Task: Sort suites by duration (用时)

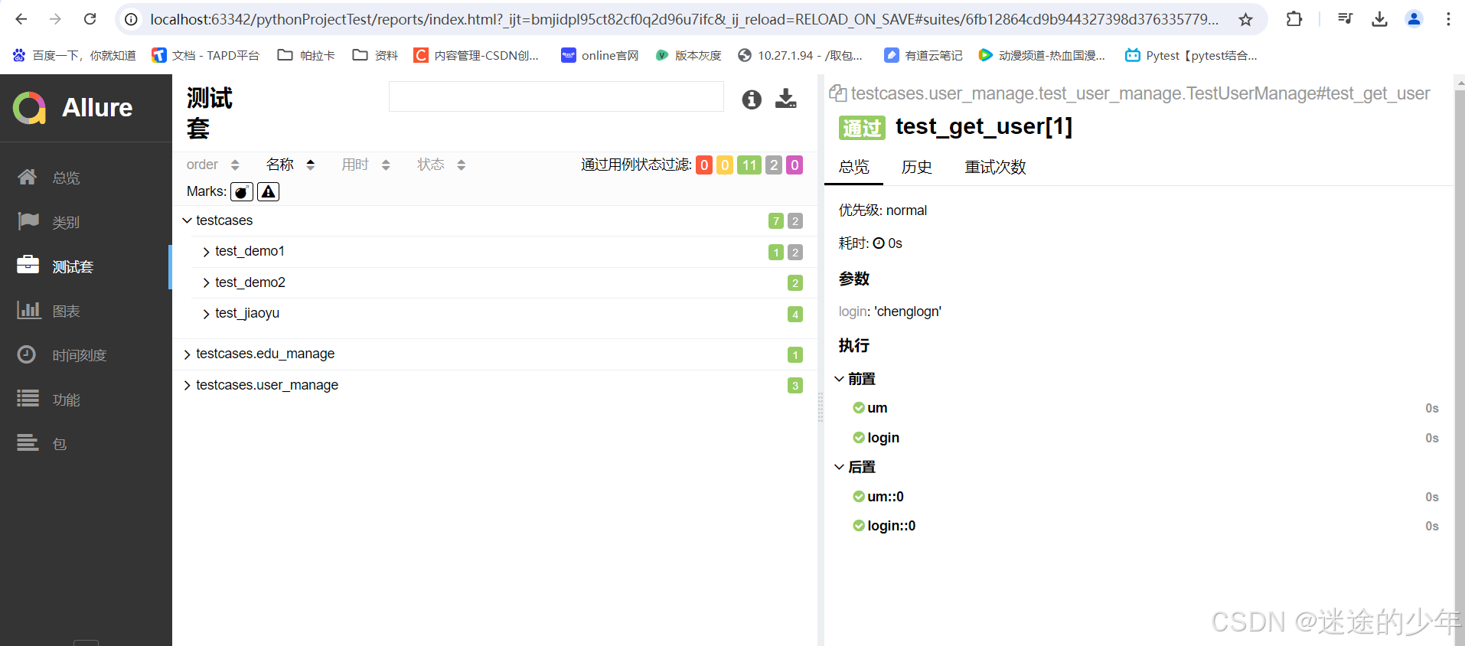Action: [x=366, y=165]
